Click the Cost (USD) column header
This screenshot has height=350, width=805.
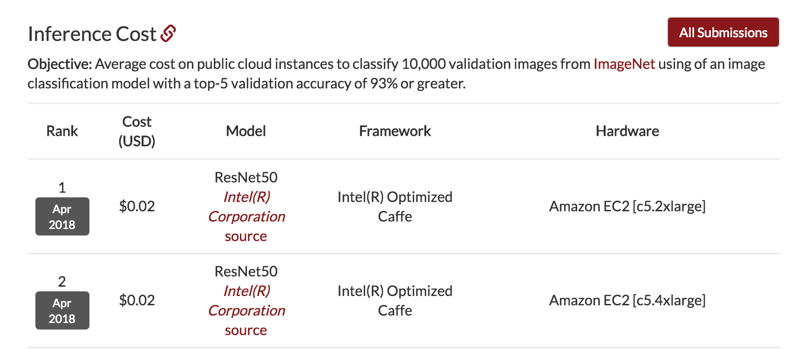pyautogui.click(x=137, y=131)
